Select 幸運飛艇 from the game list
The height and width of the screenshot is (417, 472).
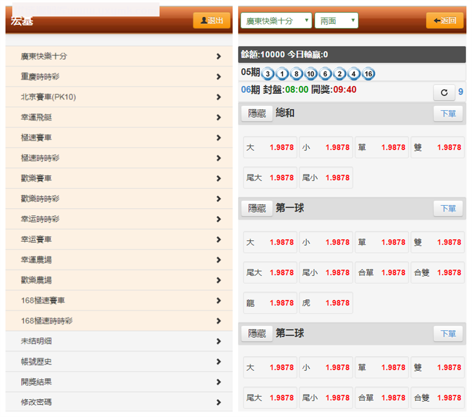pyautogui.click(x=119, y=117)
